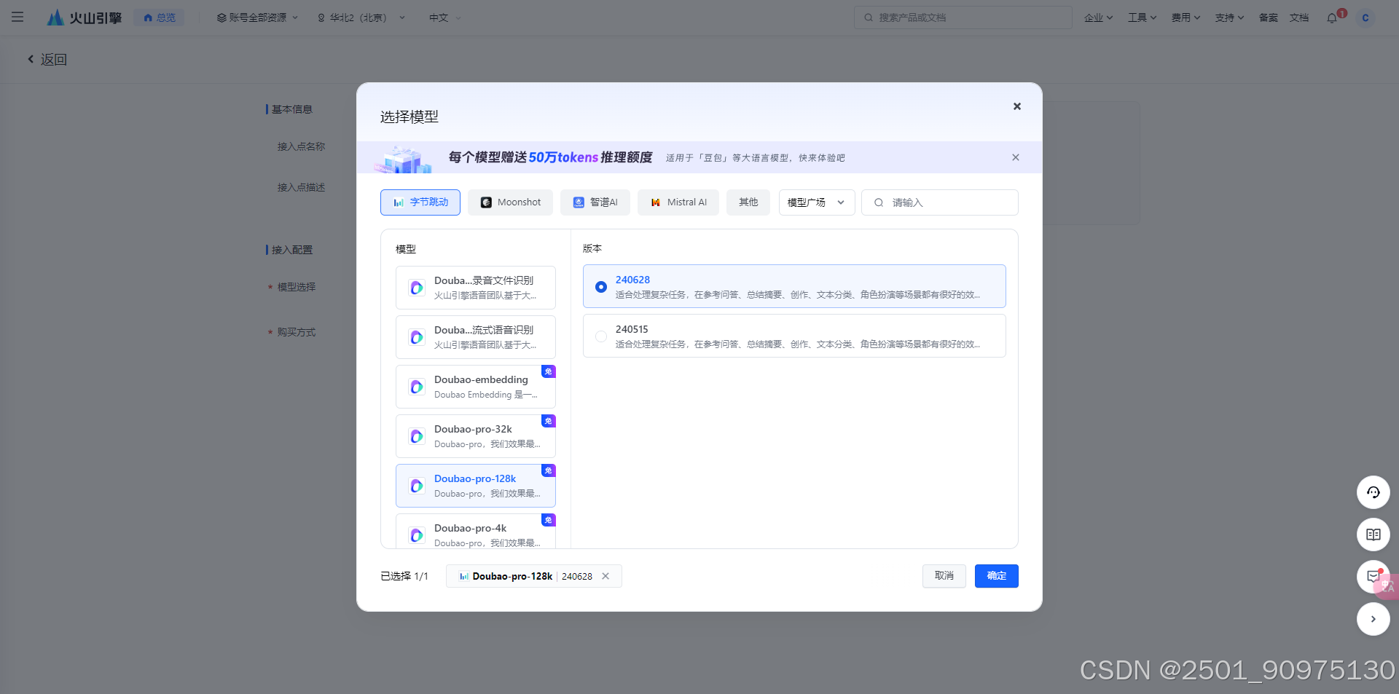This screenshot has height=694, width=1399.
Task: Click the 240515 version title text
Action: [632, 329]
